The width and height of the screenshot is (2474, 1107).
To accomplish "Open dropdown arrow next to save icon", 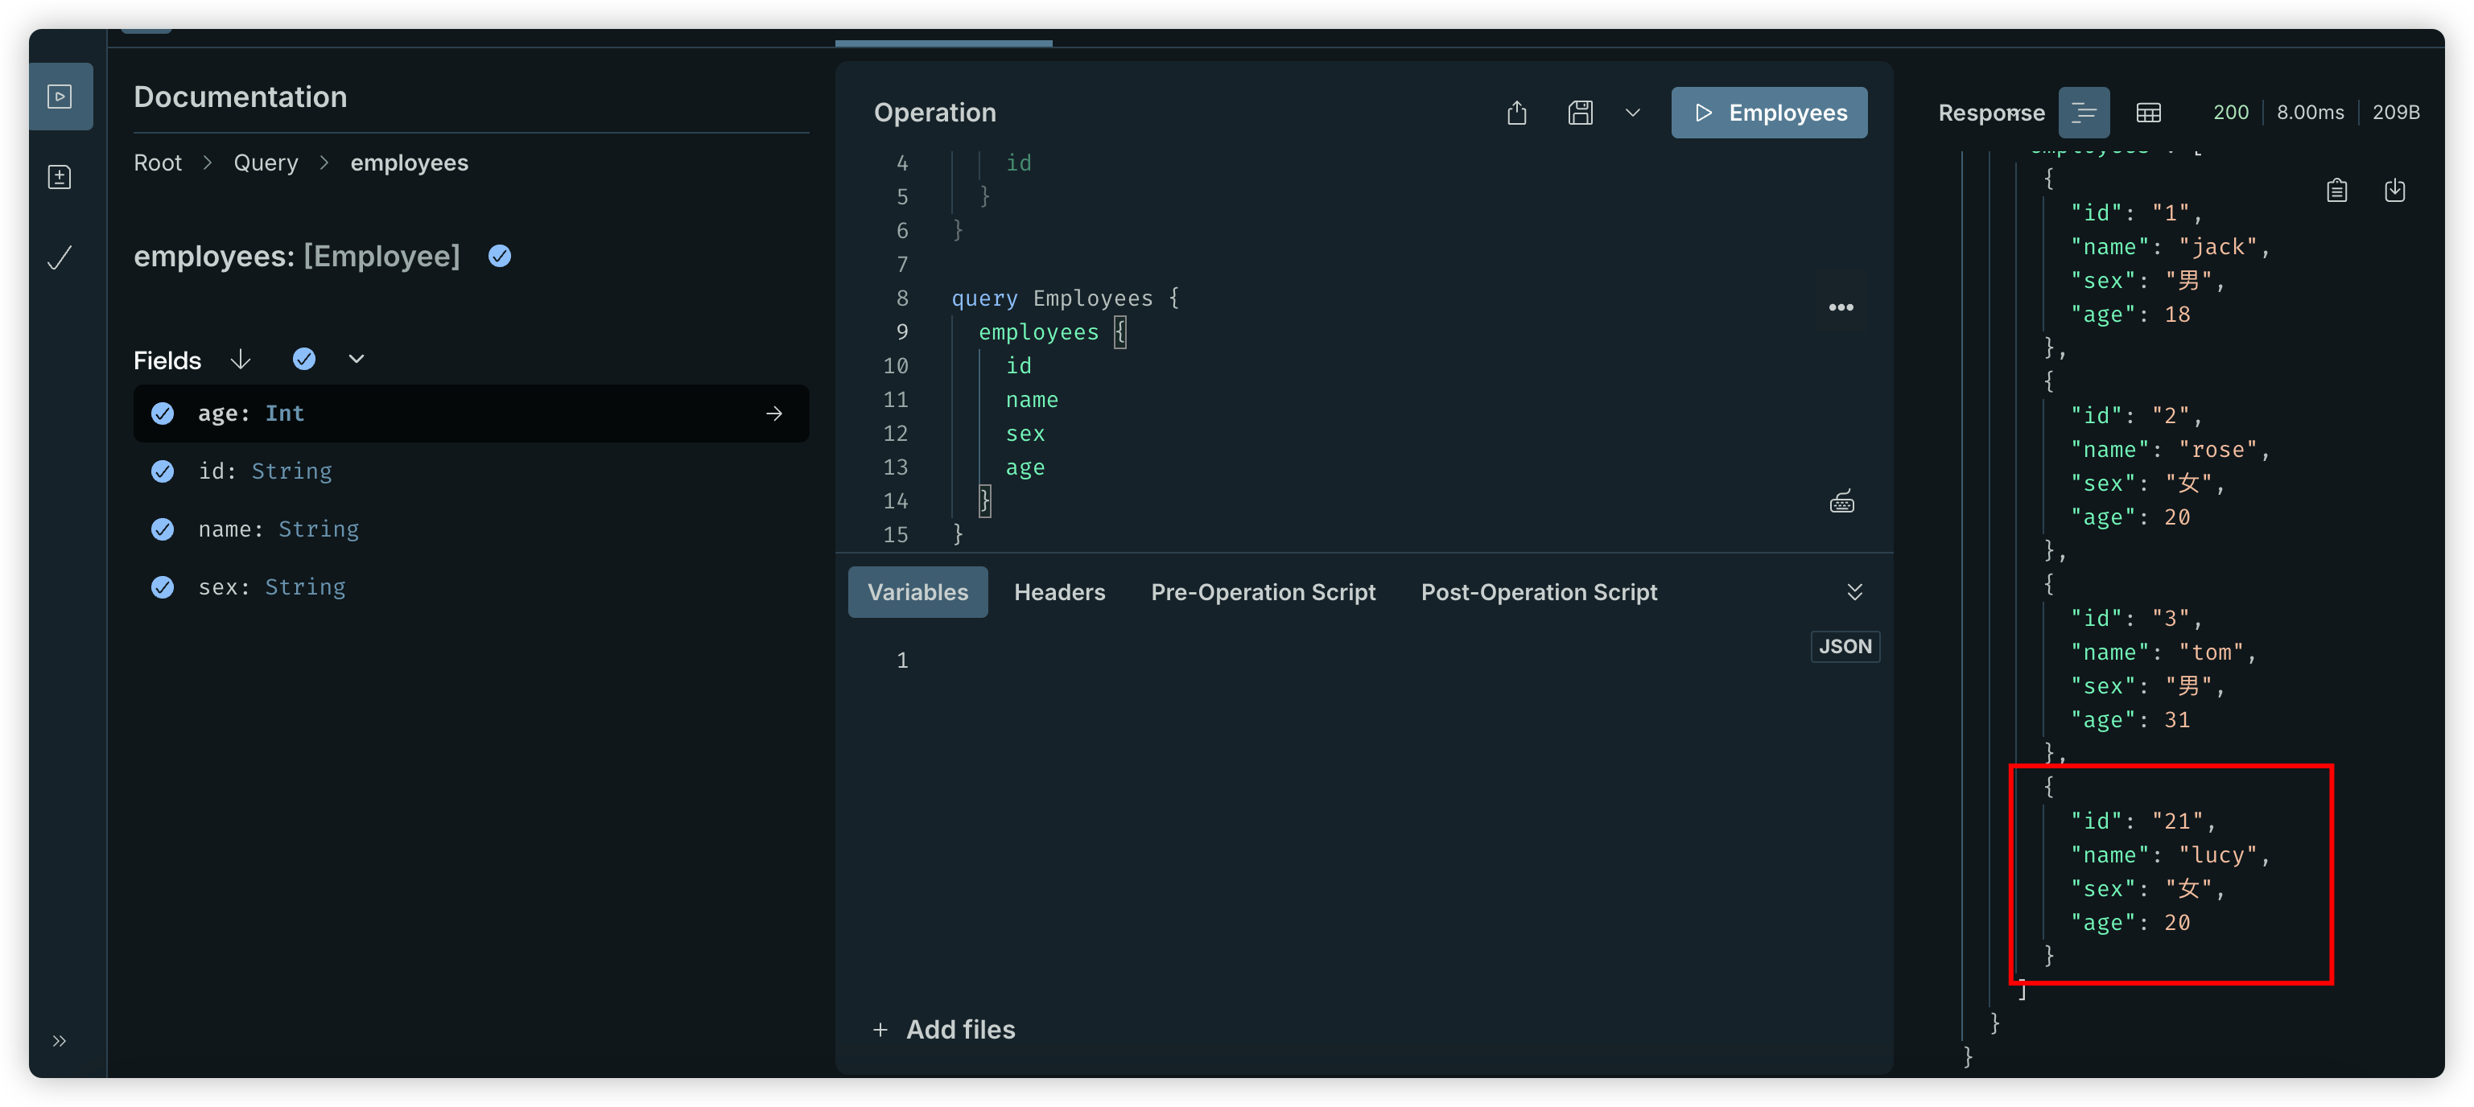I will coord(1631,113).
